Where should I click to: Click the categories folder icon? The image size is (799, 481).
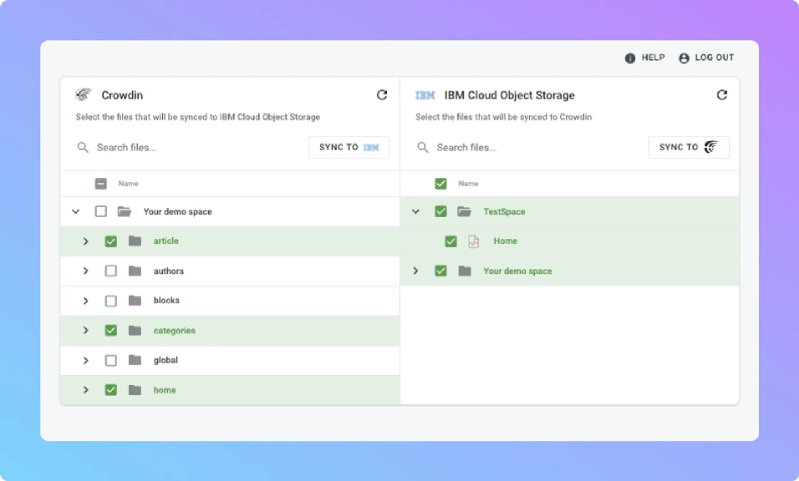[x=135, y=331]
